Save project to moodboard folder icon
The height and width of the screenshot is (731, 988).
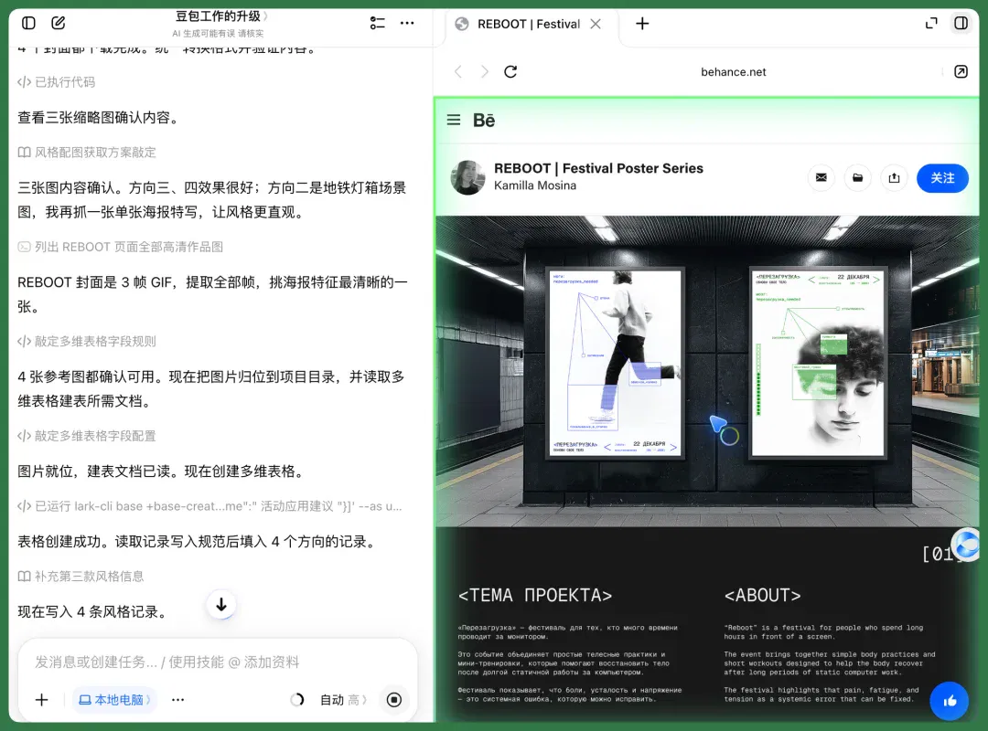point(857,177)
